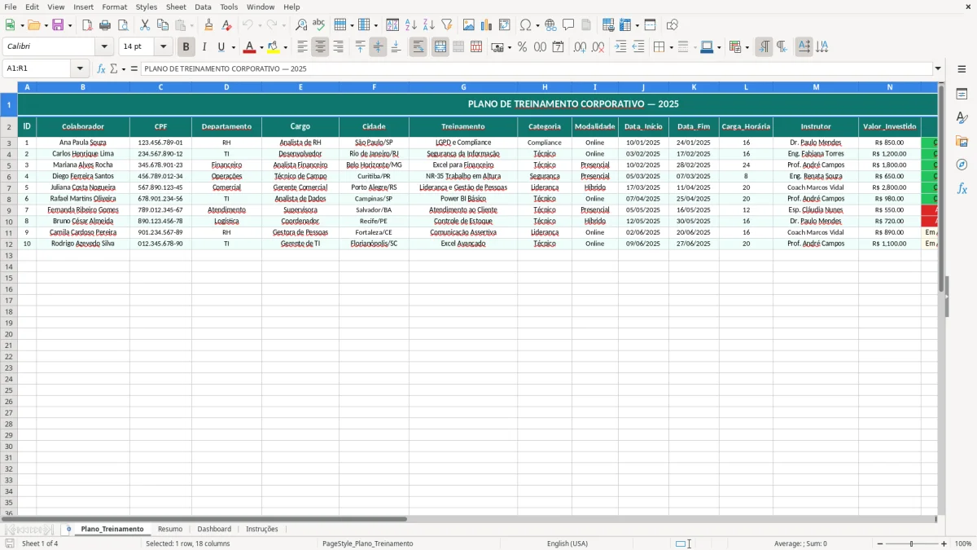Open the Borders dropdown arrow
Screen dimensions: 977x550
[x=671, y=47]
